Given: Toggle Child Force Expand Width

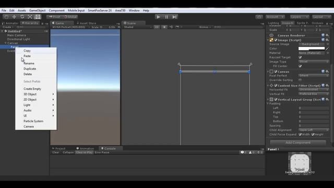Looking at the screenshot, I should pyautogui.click(x=300, y=135).
